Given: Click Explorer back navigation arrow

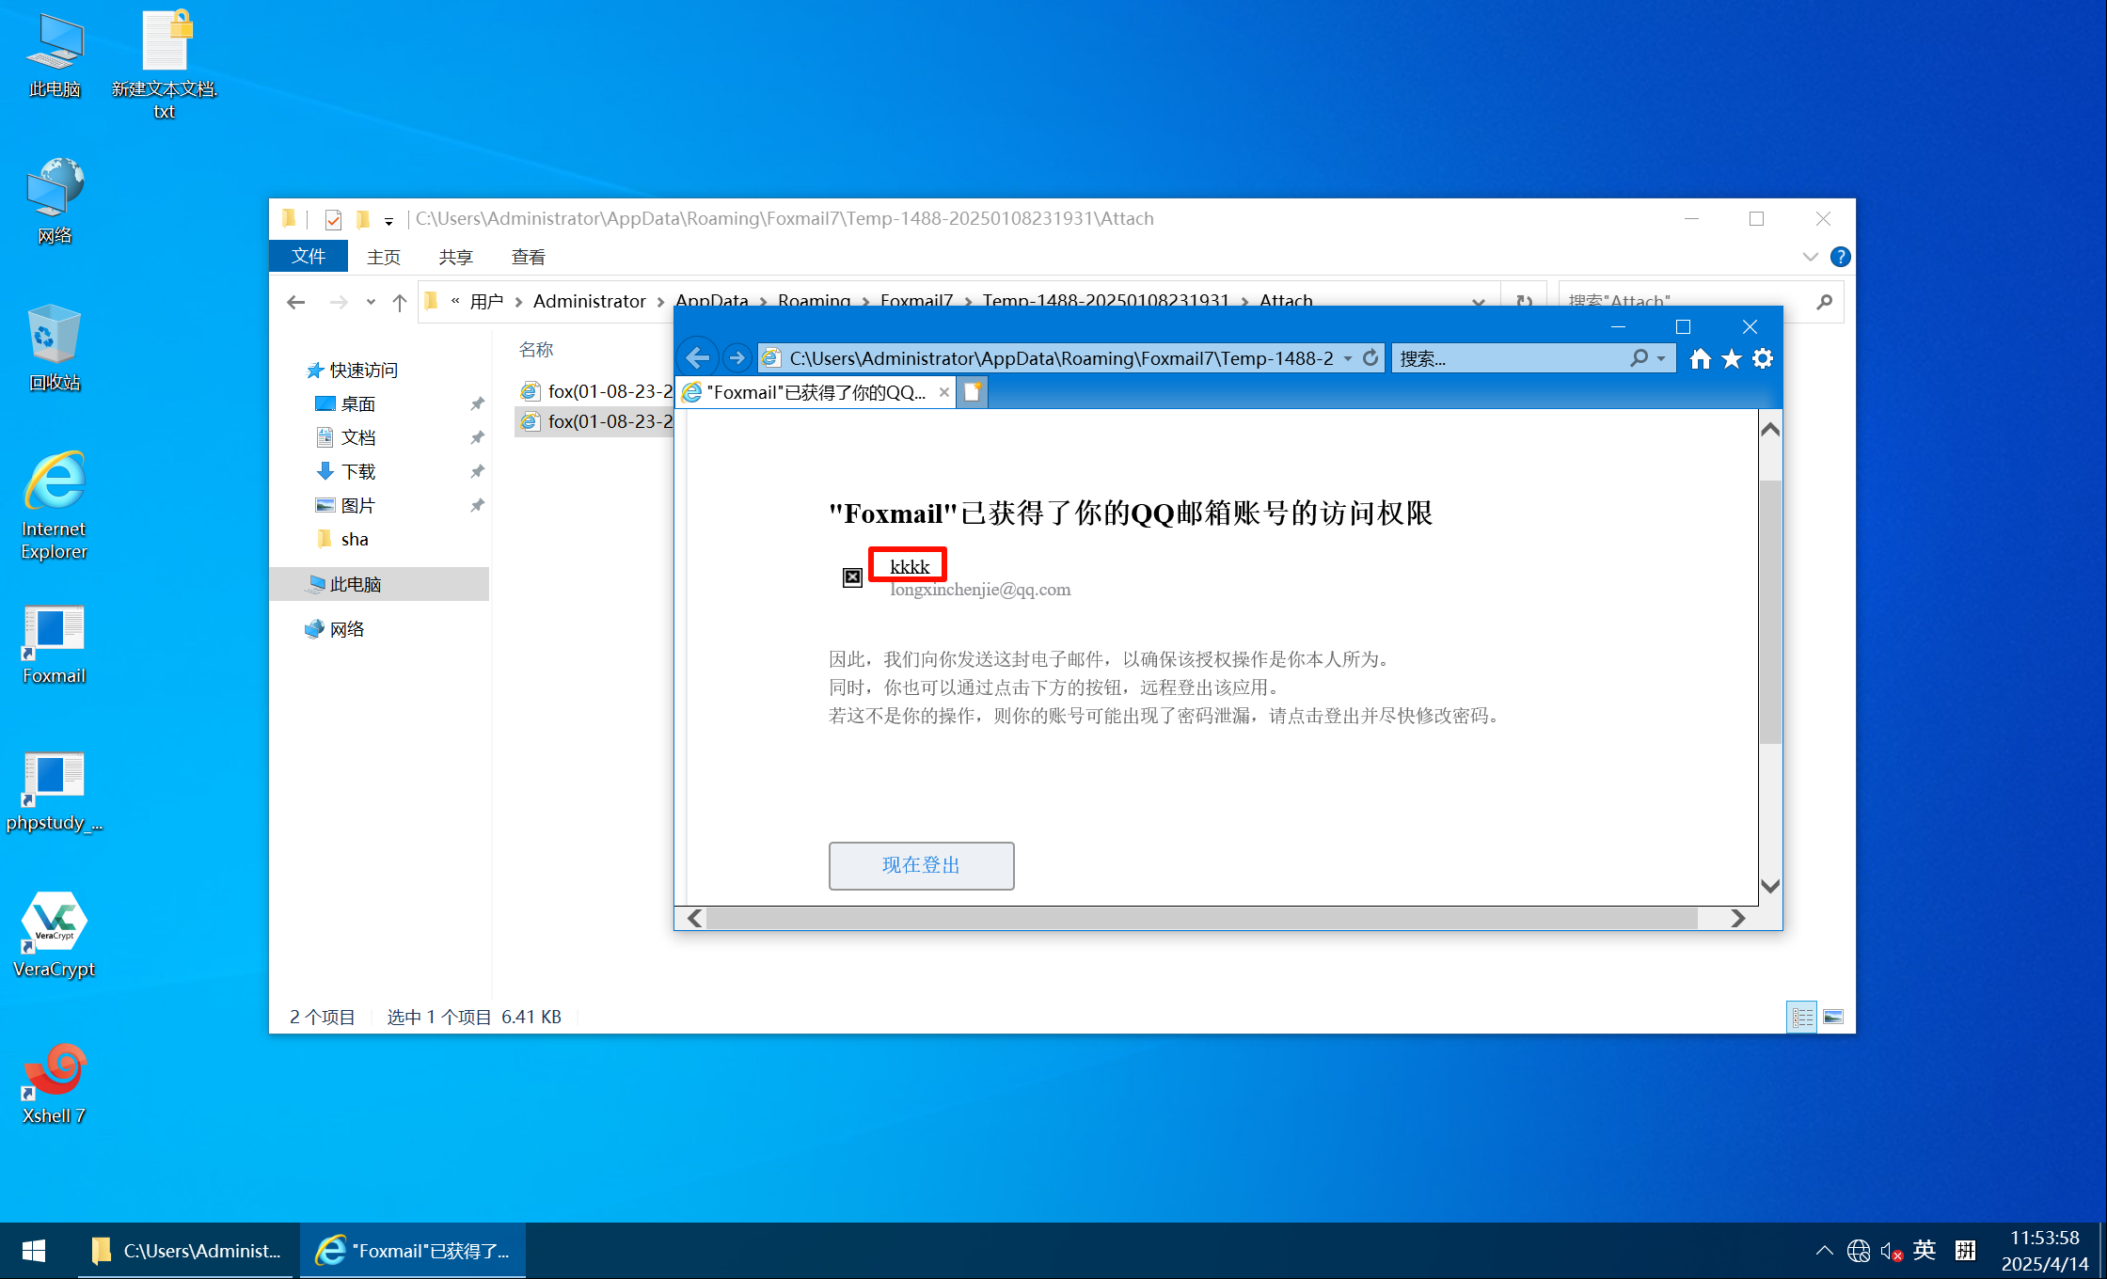Looking at the screenshot, I should click(296, 302).
